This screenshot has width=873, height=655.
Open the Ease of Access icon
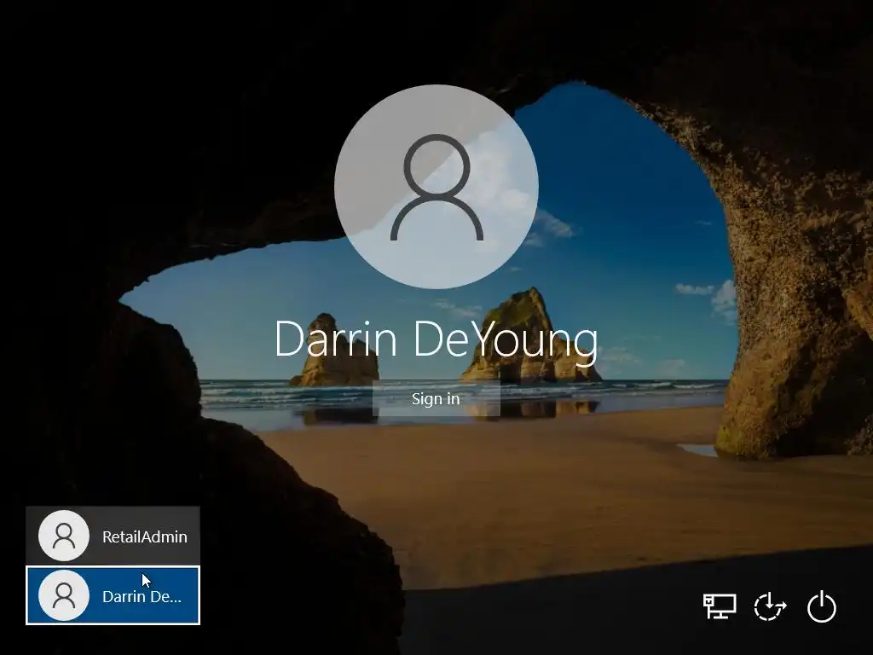pos(770,606)
